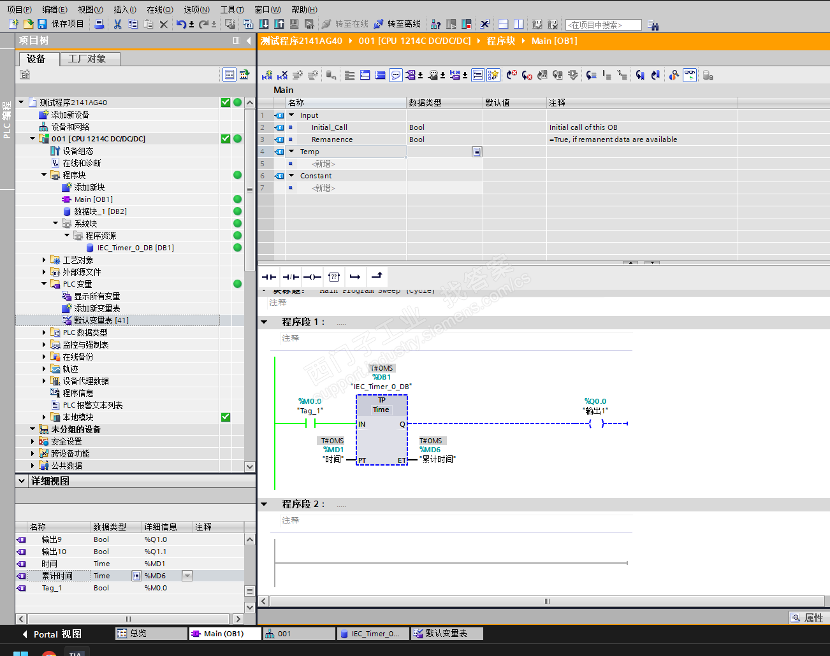Collapse the project tree panel arrow
The height and width of the screenshot is (656, 830).
248,41
